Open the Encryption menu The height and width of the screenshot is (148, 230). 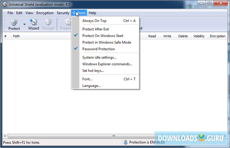tap(45, 13)
